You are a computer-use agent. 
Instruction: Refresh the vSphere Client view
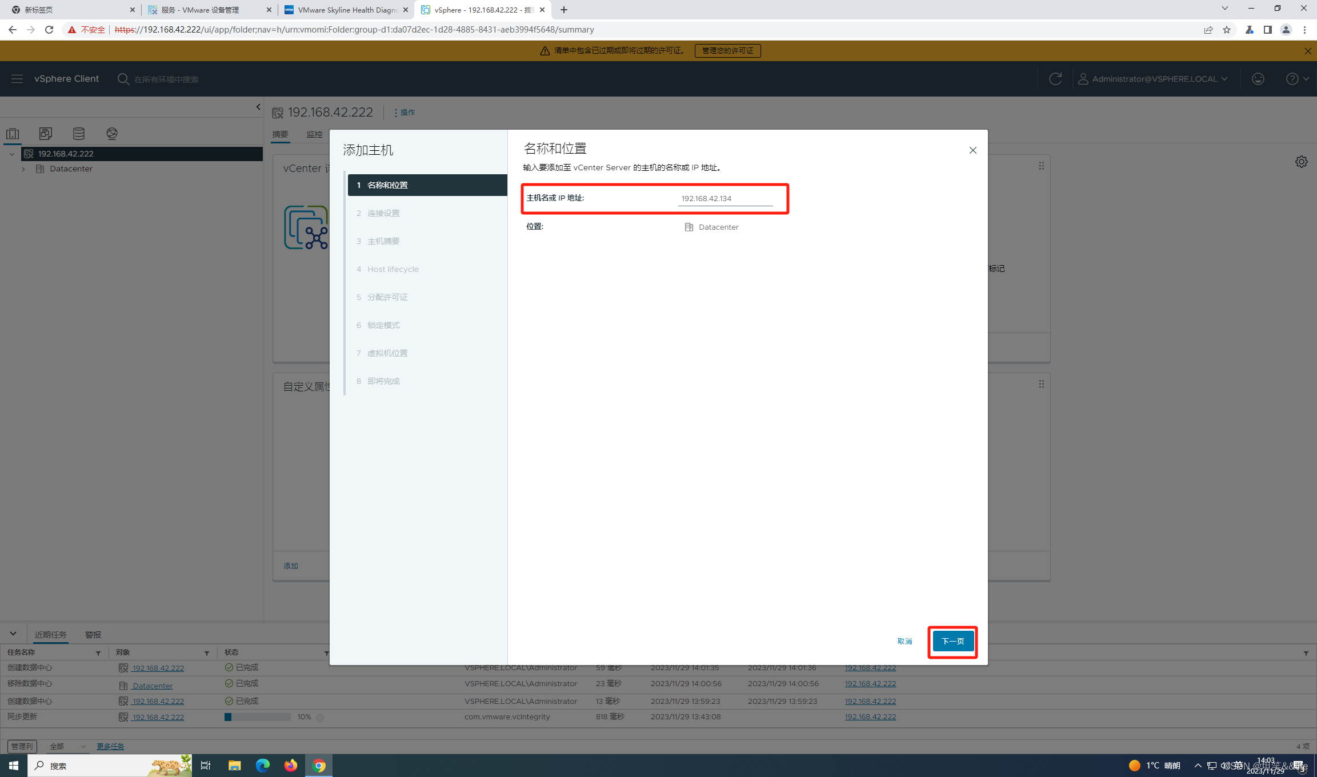(x=1055, y=79)
